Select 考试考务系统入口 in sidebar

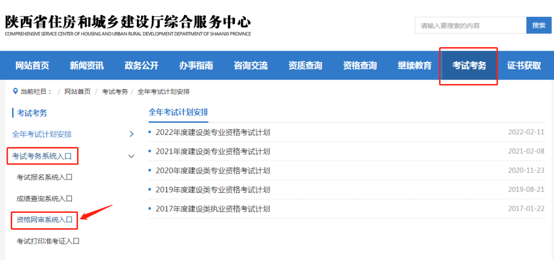click(42, 156)
